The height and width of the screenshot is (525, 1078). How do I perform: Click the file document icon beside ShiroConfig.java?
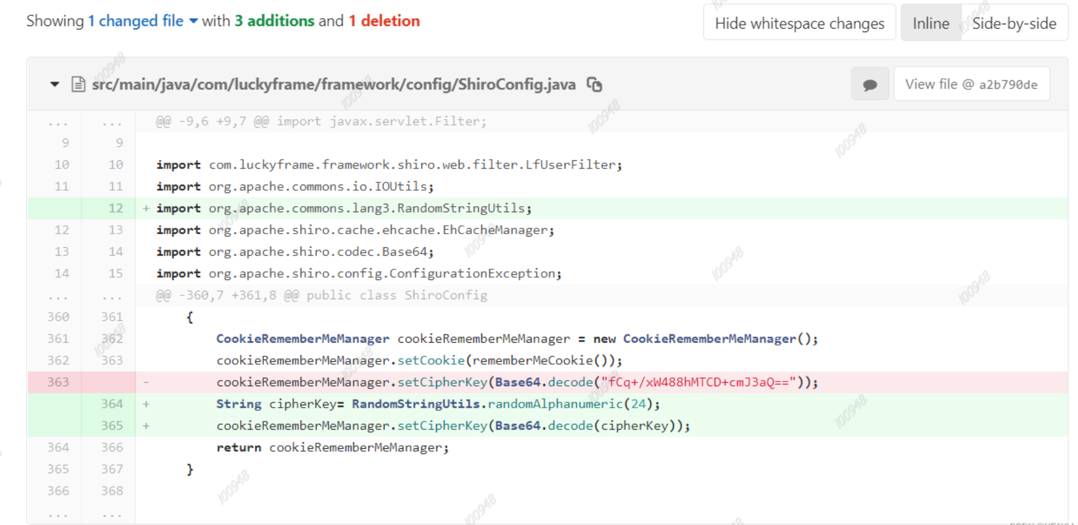(78, 85)
